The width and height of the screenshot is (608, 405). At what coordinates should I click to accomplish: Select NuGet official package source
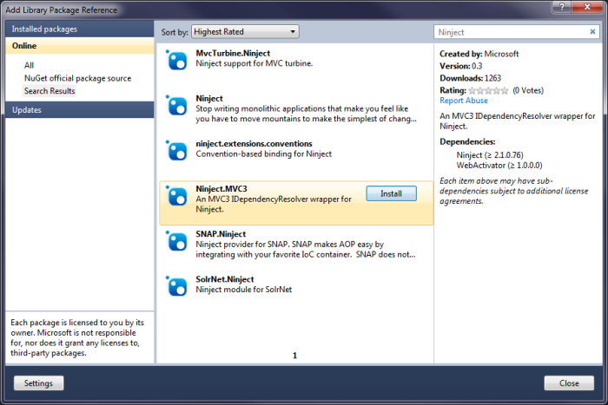[77, 78]
